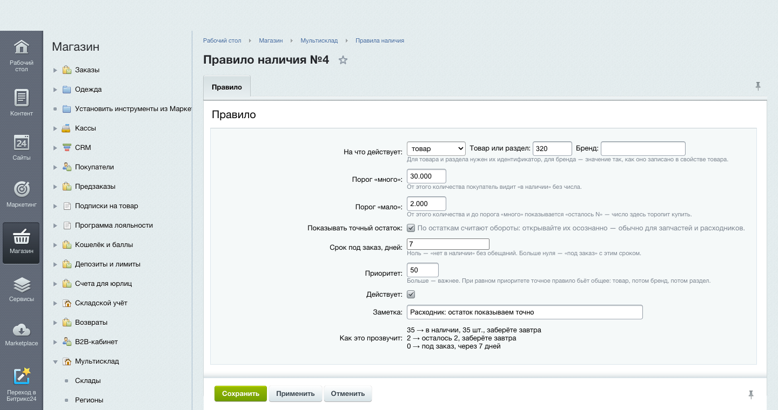
Task: Toggle the Действует checkbox
Action: 411,295
